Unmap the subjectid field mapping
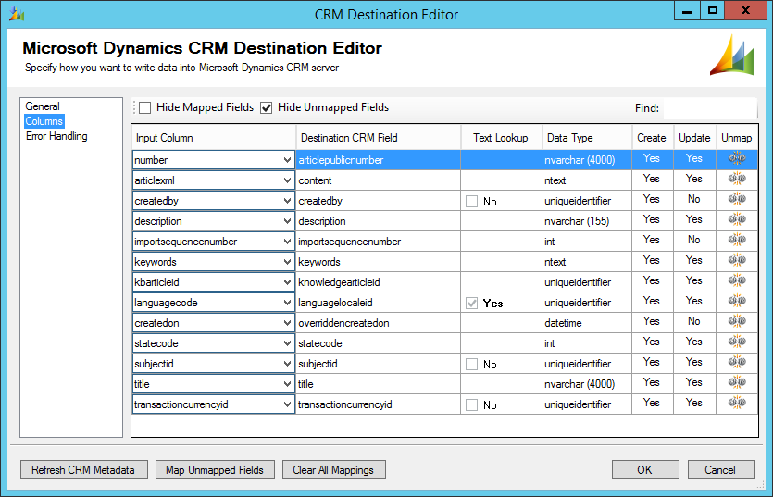773x497 pixels. [x=737, y=362]
